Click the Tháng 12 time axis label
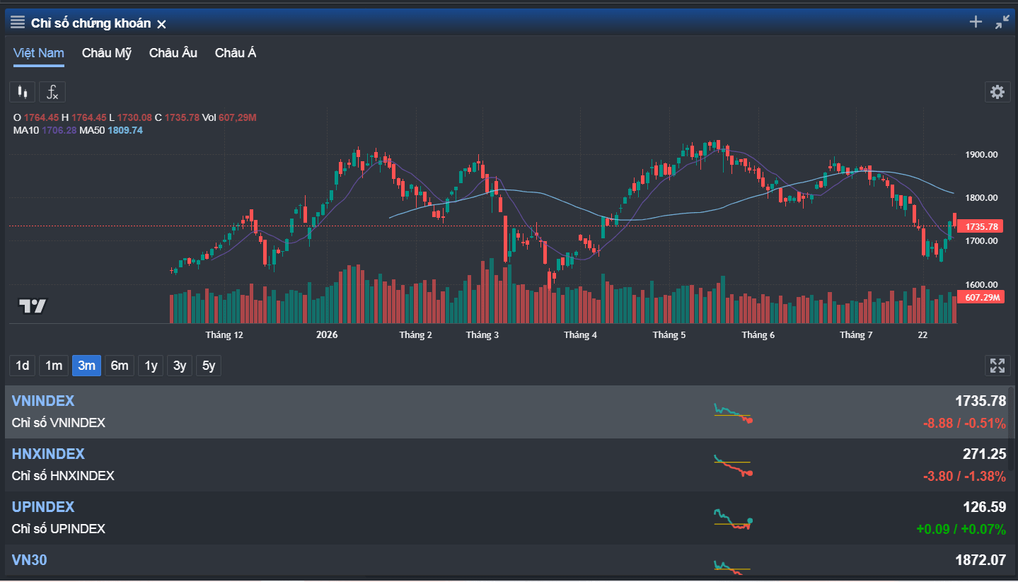Viewport: 1018px width, 582px height. [x=224, y=335]
